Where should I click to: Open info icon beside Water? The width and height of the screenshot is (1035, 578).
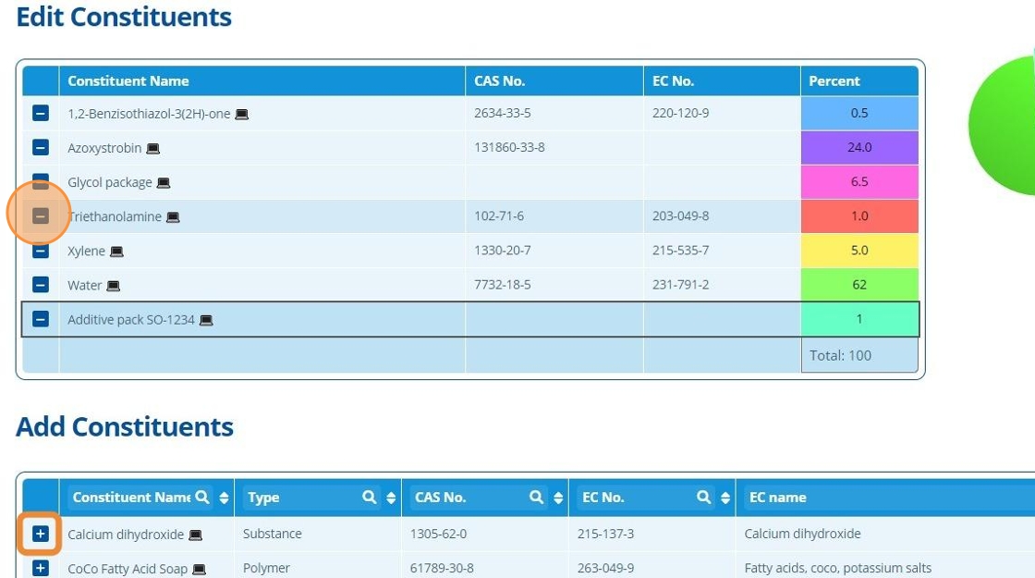(x=113, y=286)
